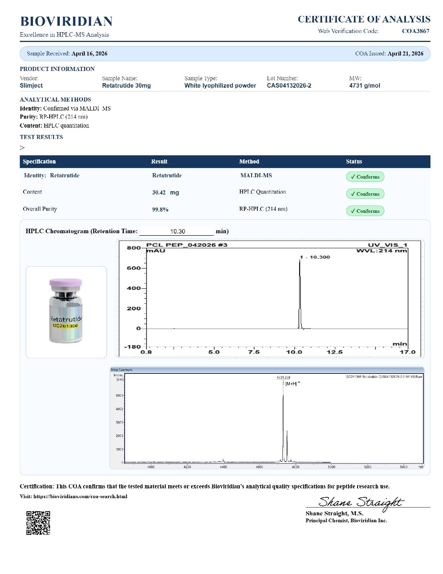Click the HPLC chromatogram peak label 1 - 10.300

315,257
